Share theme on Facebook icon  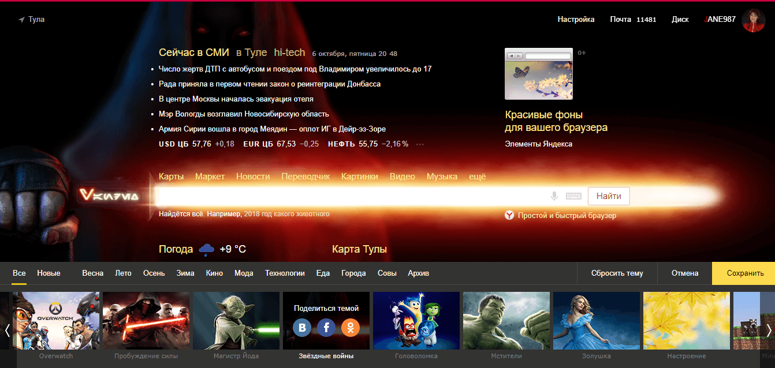coord(326,328)
